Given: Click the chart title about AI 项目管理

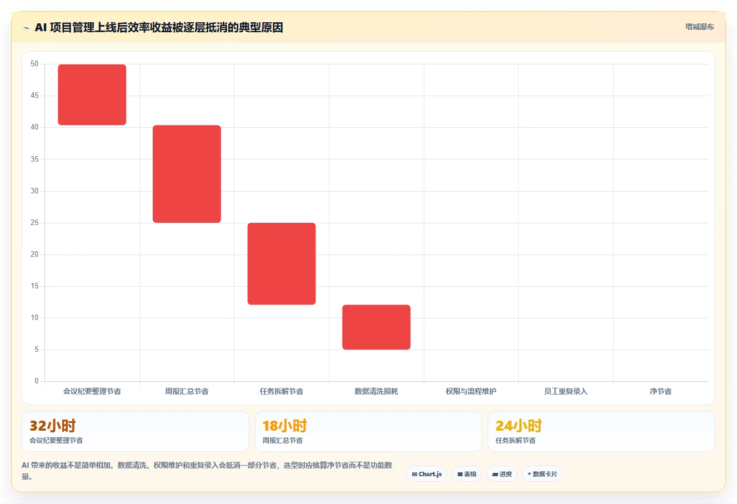Looking at the screenshot, I should pos(159,27).
